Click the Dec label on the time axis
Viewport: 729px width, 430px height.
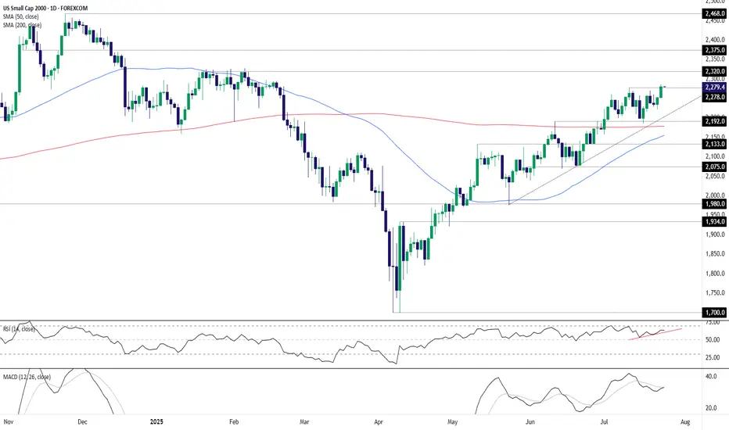(x=82, y=422)
